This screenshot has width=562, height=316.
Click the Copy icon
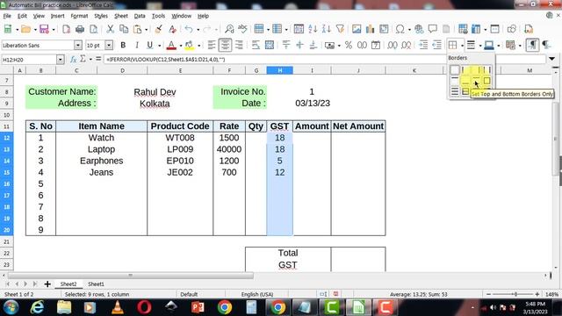(x=124, y=29)
